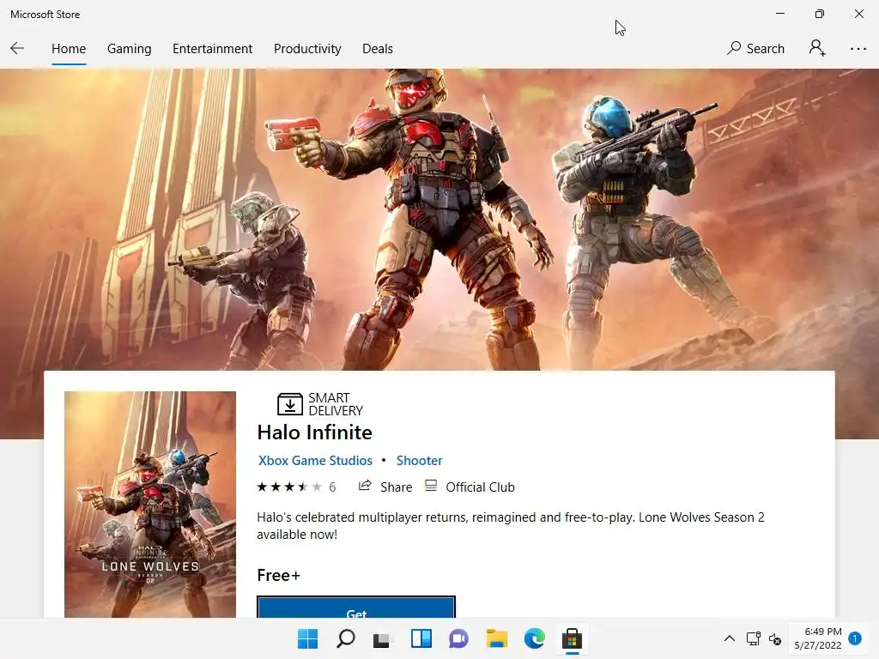The width and height of the screenshot is (879, 659).
Task: Open taskbar search magnifier
Action: [345, 638]
